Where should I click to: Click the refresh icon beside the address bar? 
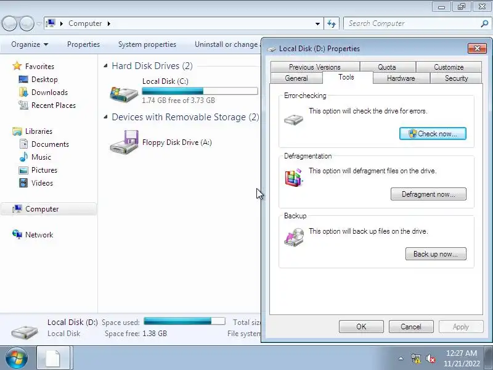pos(332,23)
